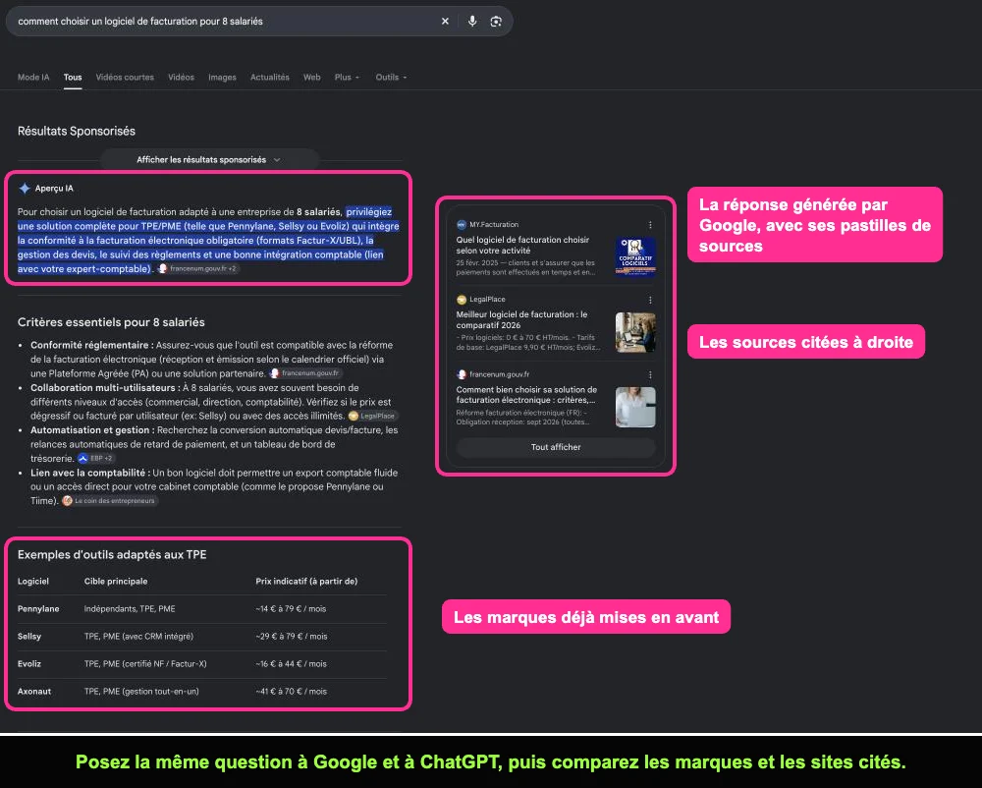Switch to Vidéos tab
Viewport: 982px width, 788px height.
click(x=181, y=77)
